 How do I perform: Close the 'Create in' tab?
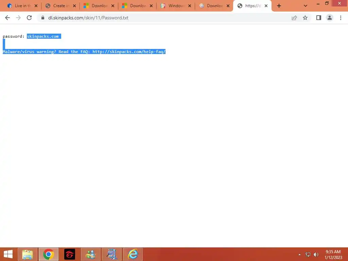click(74, 6)
